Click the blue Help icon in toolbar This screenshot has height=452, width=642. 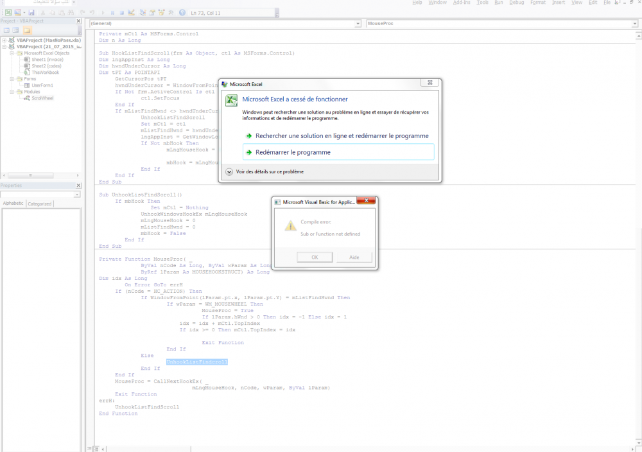[x=182, y=12]
